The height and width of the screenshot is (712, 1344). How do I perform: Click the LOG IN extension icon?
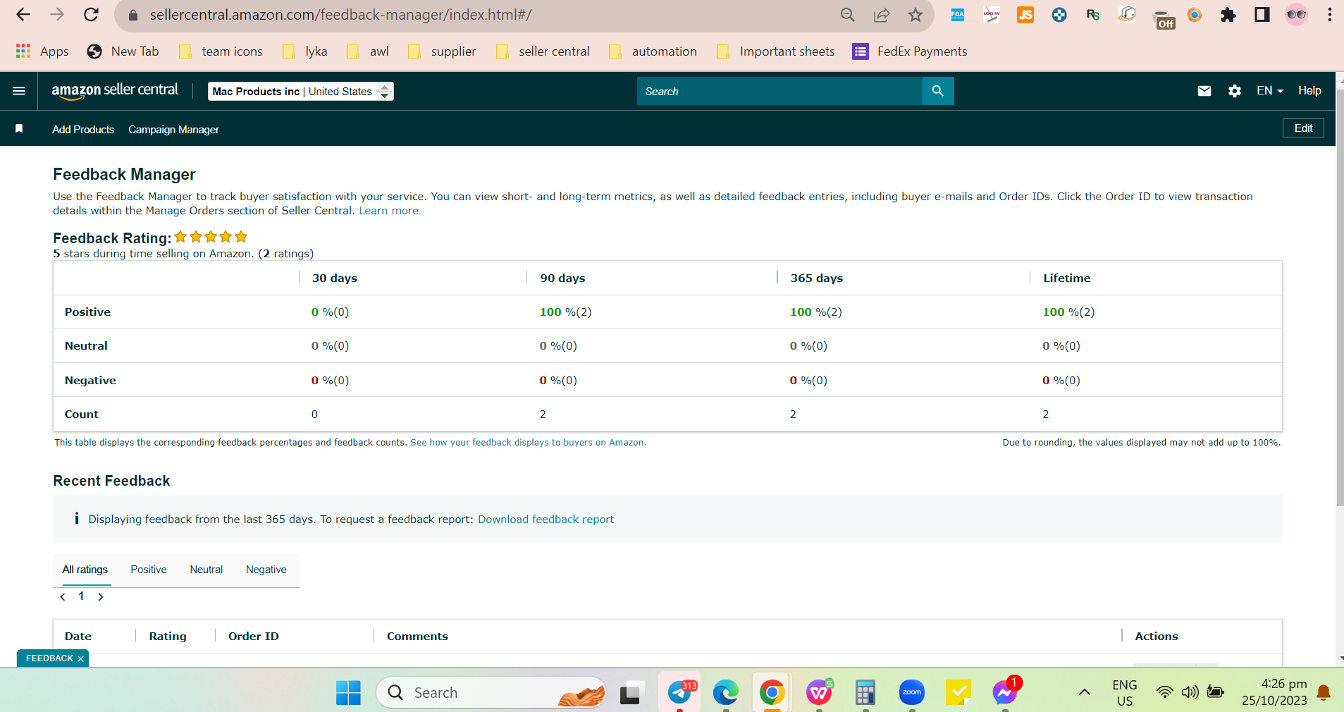[992, 15]
